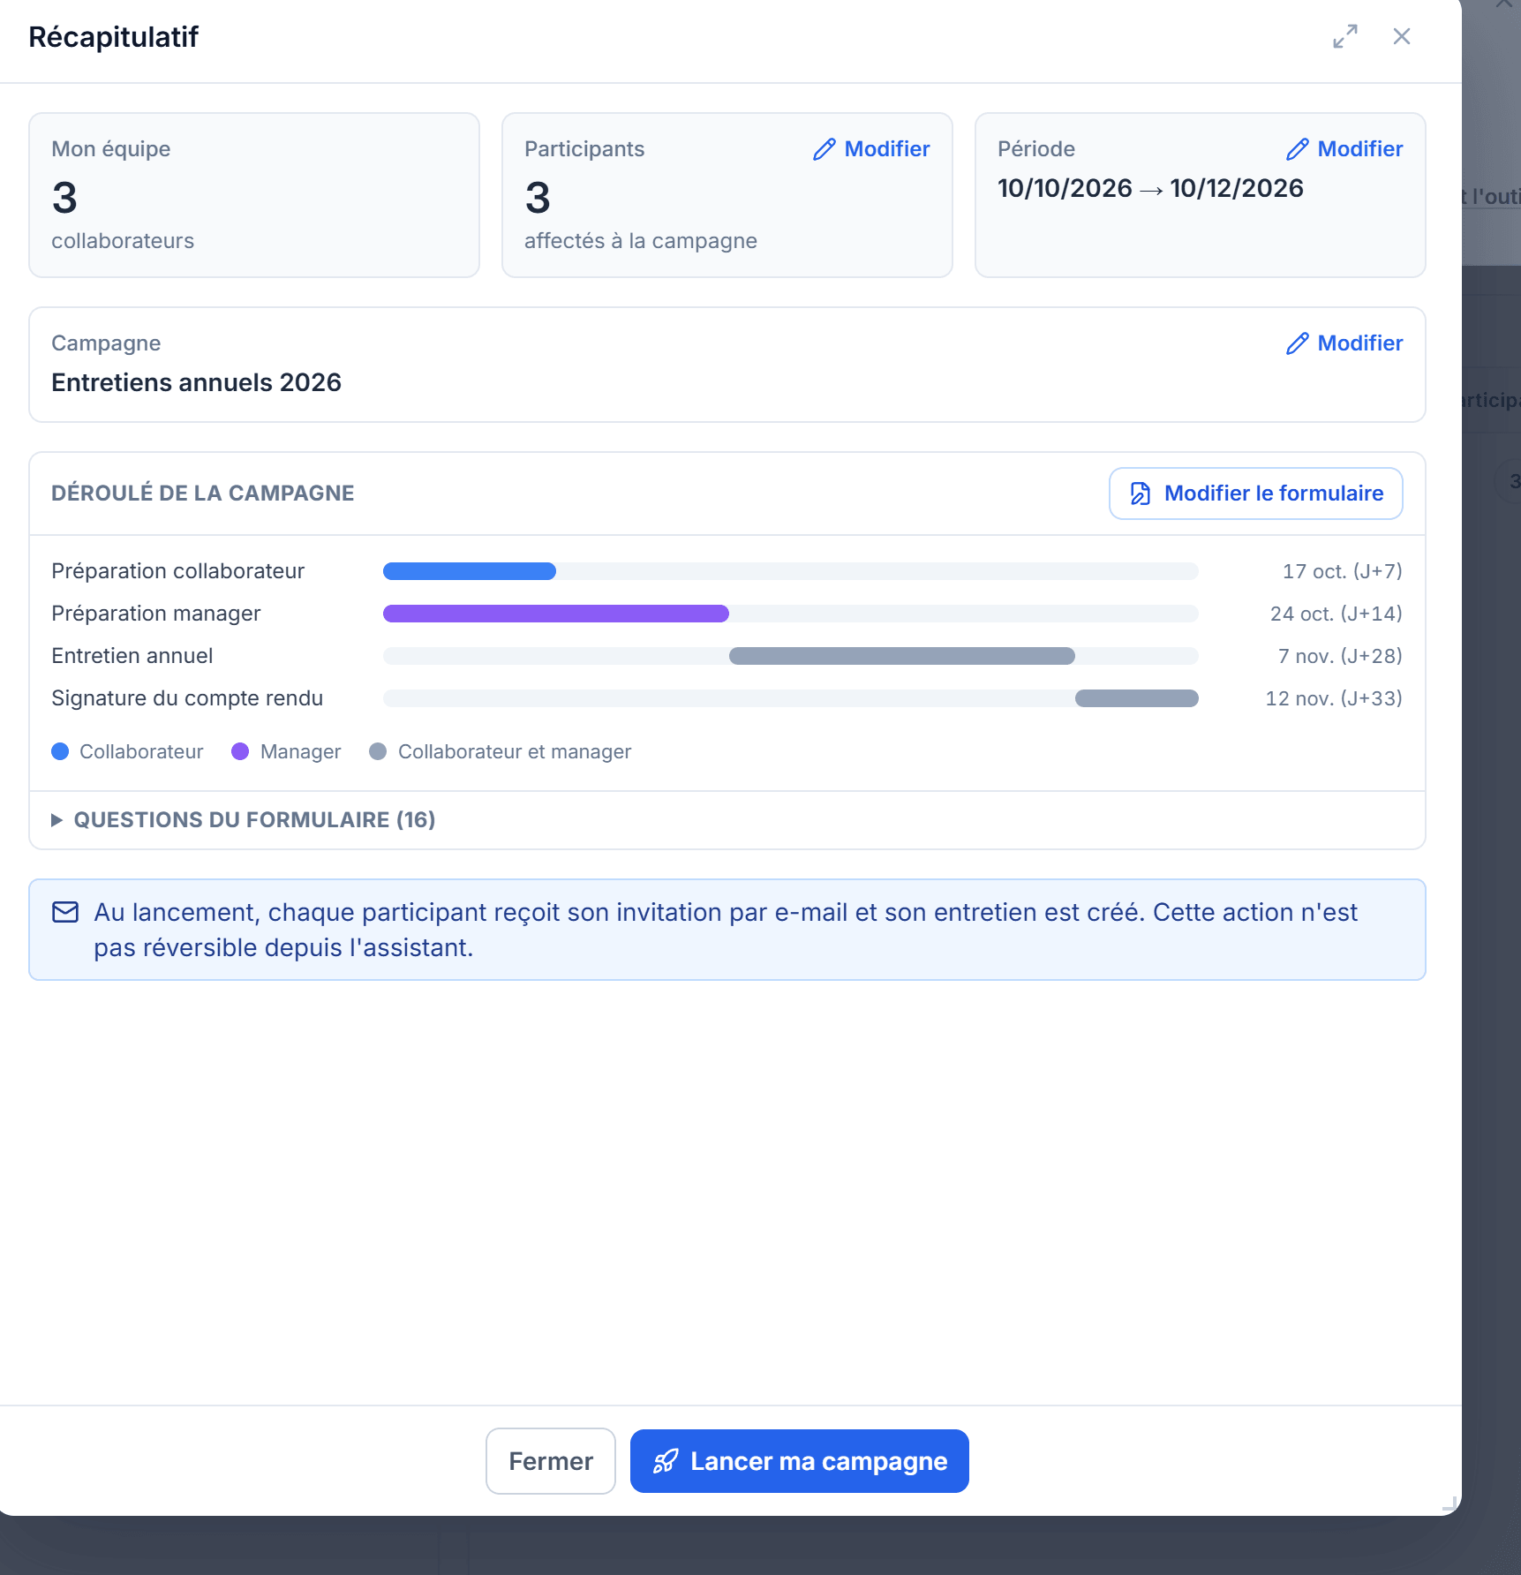
Task: Click Modifier in the Participants card
Action: click(871, 149)
